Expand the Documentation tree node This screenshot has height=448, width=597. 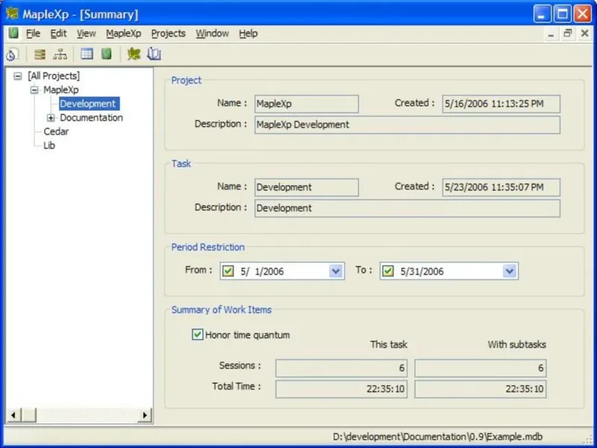(51, 118)
